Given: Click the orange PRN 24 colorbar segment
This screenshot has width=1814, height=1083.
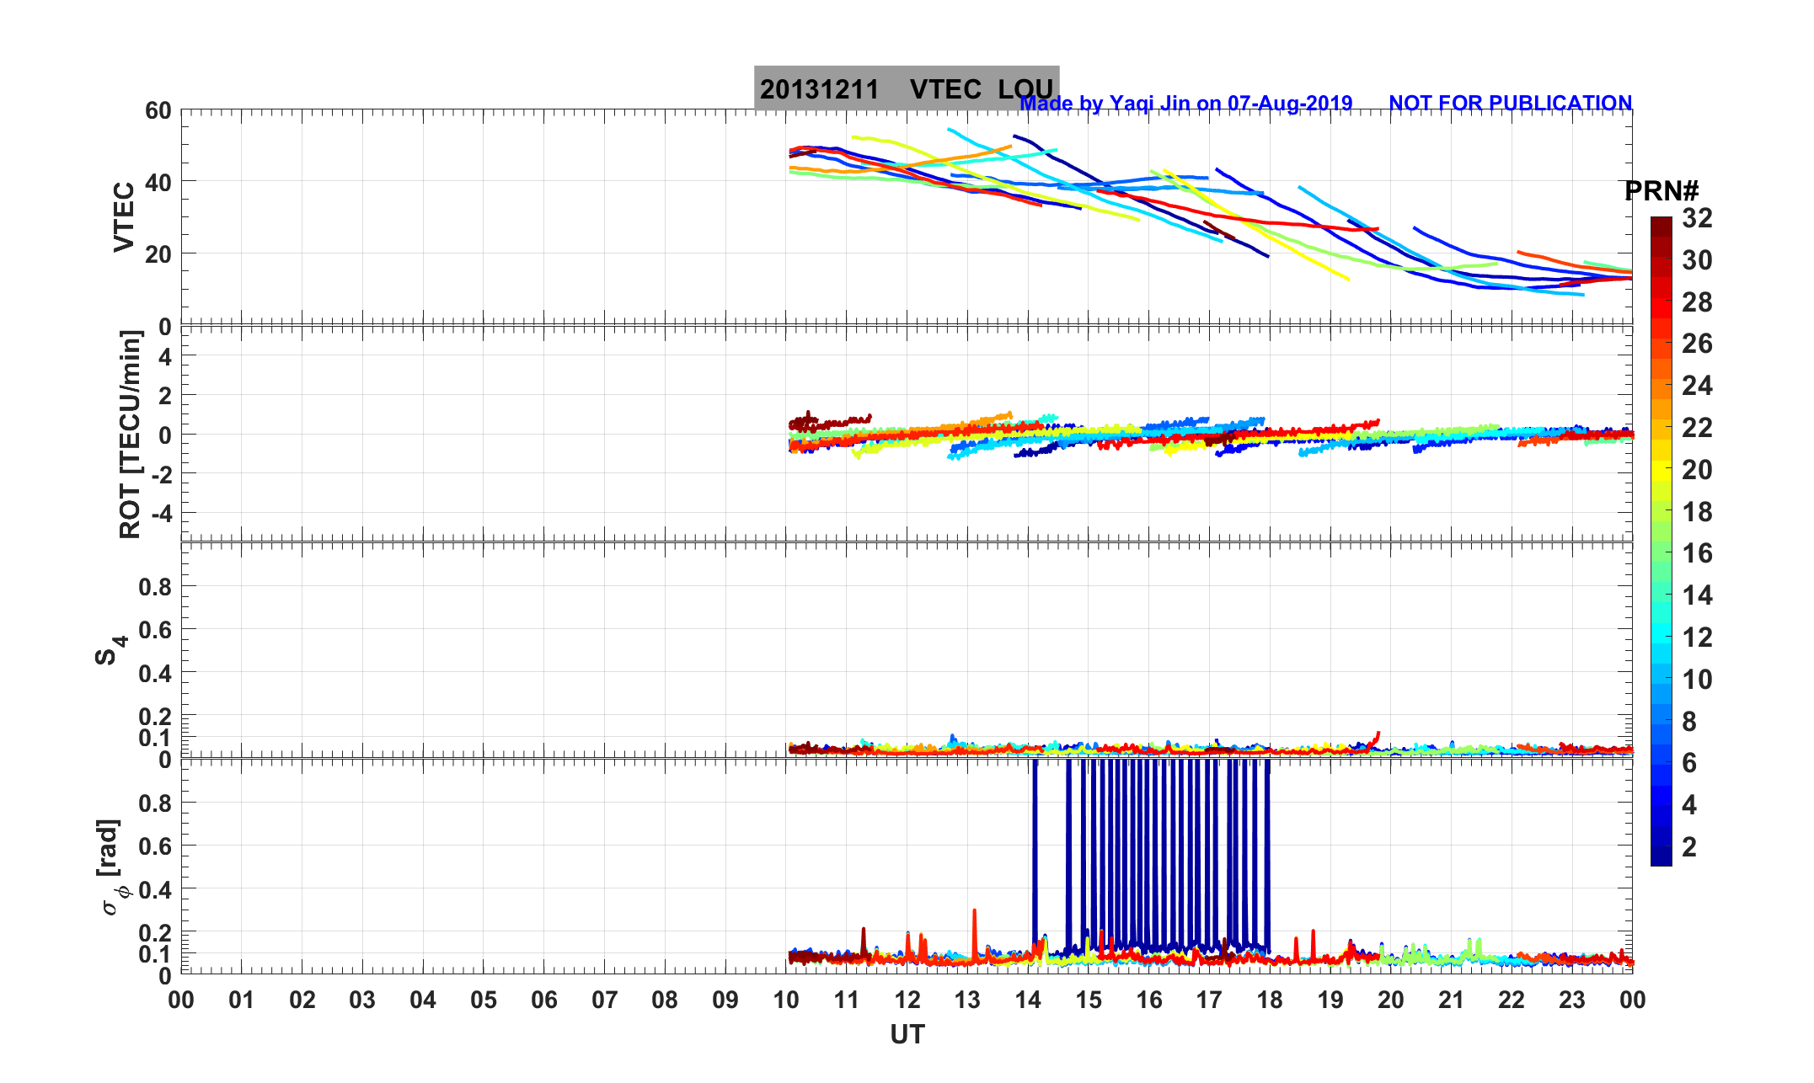Looking at the screenshot, I should (x=1661, y=387).
